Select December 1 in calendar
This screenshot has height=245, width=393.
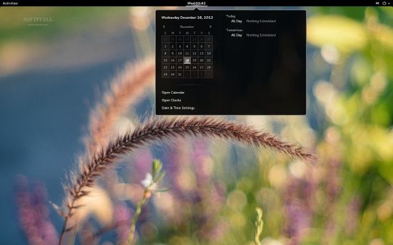pos(165,47)
